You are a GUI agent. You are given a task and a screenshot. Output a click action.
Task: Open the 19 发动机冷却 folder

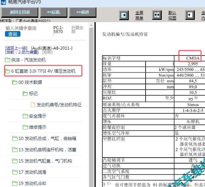[32, 183]
